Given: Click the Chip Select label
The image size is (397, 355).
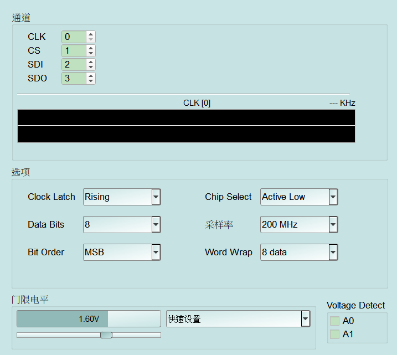Looking at the screenshot, I should point(228,197).
